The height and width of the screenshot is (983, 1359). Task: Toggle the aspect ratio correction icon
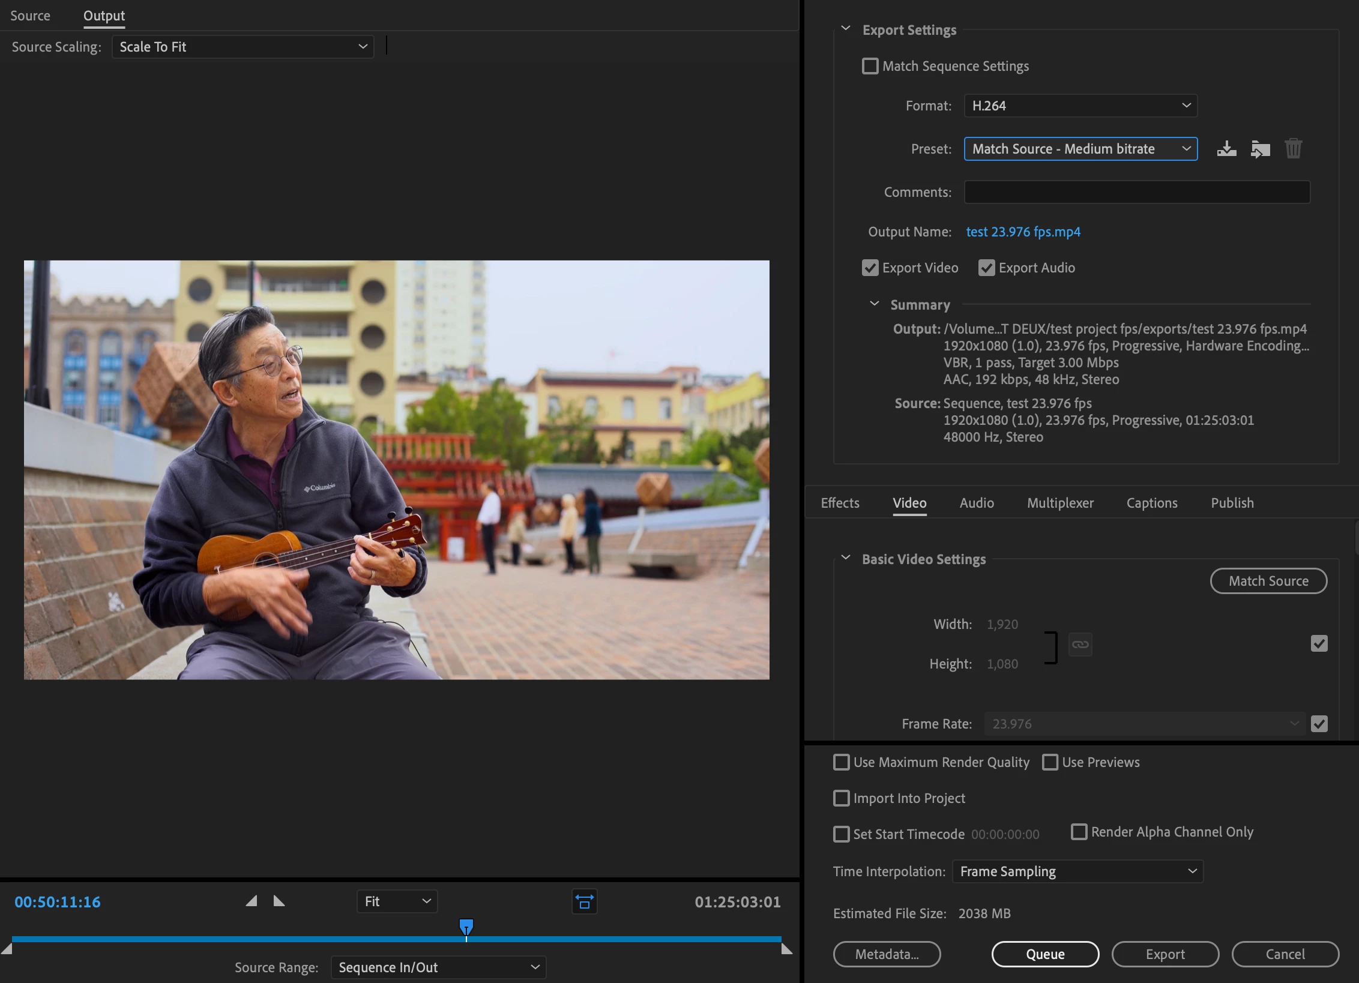(x=584, y=901)
